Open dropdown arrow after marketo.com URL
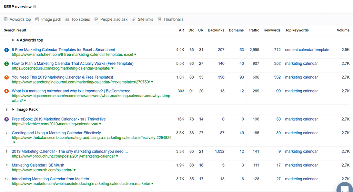 coord(152,184)
